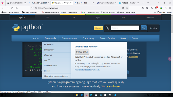Expand the list all tabs chevron

pos(148,3)
